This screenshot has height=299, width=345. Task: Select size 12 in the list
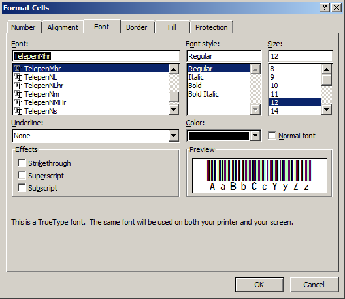tap(295, 102)
